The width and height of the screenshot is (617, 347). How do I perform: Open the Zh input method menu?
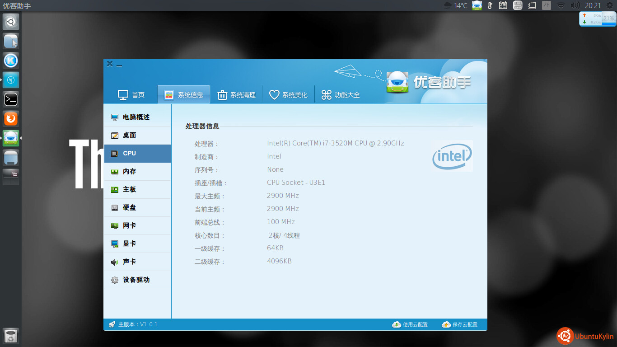(x=547, y=5)
